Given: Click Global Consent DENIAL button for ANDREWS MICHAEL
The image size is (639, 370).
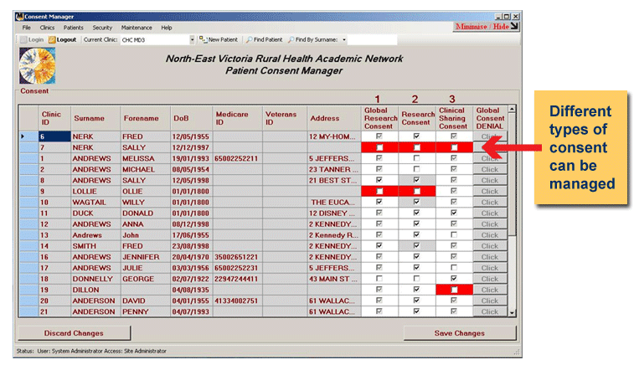Looking at the screenshot, I should tap(489, 169).
